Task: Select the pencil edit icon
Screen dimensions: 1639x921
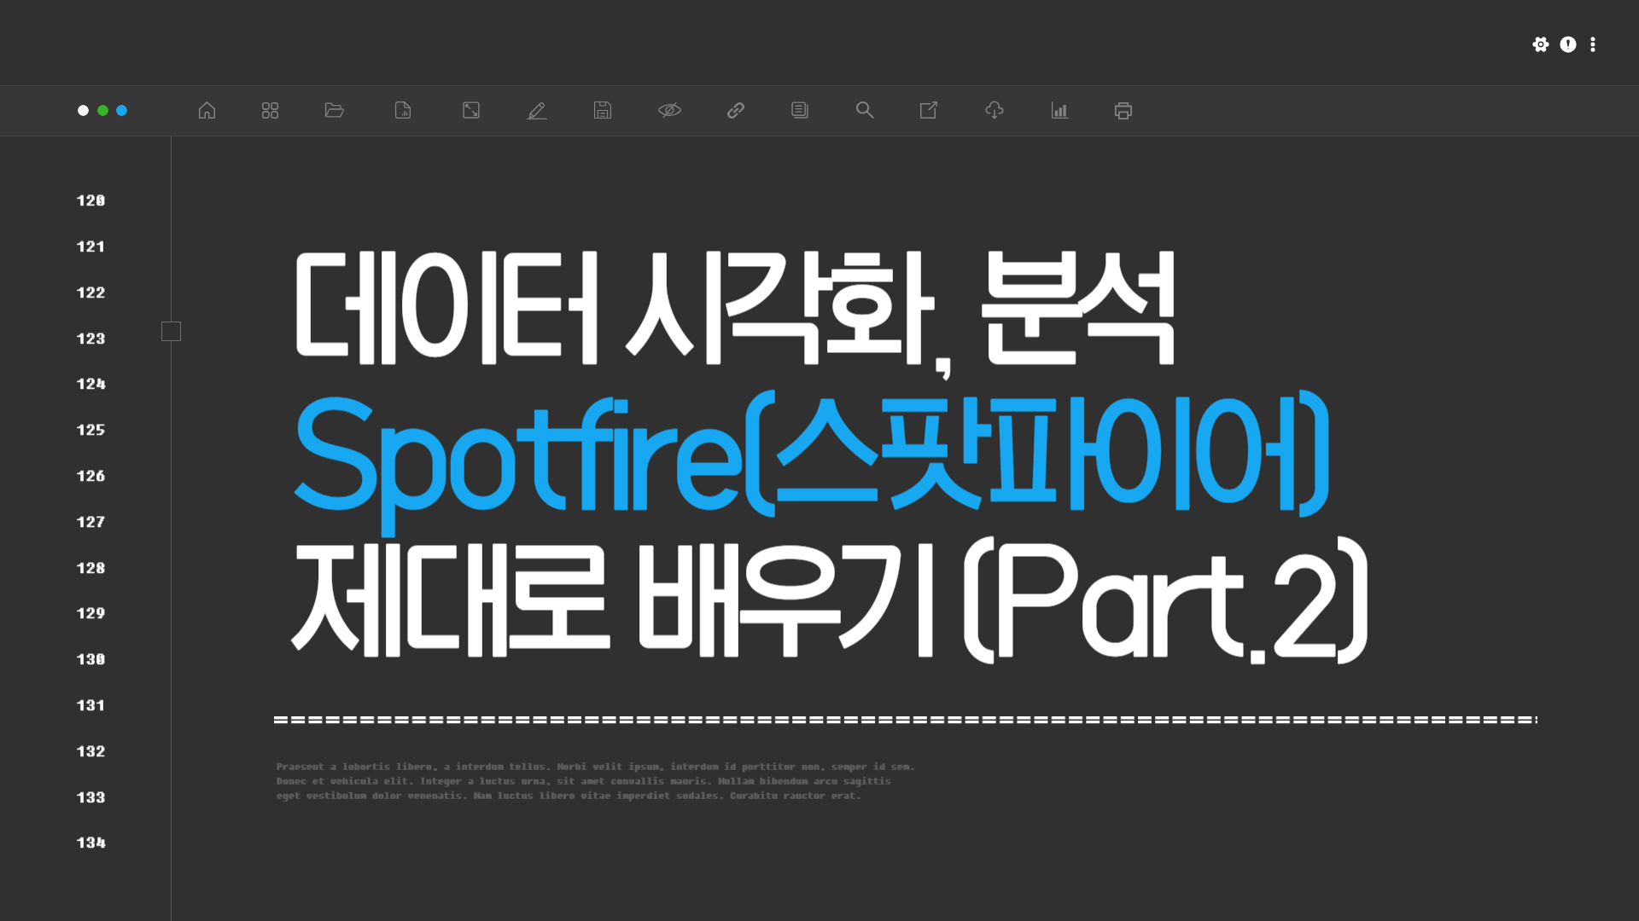Action: (537, 110)
